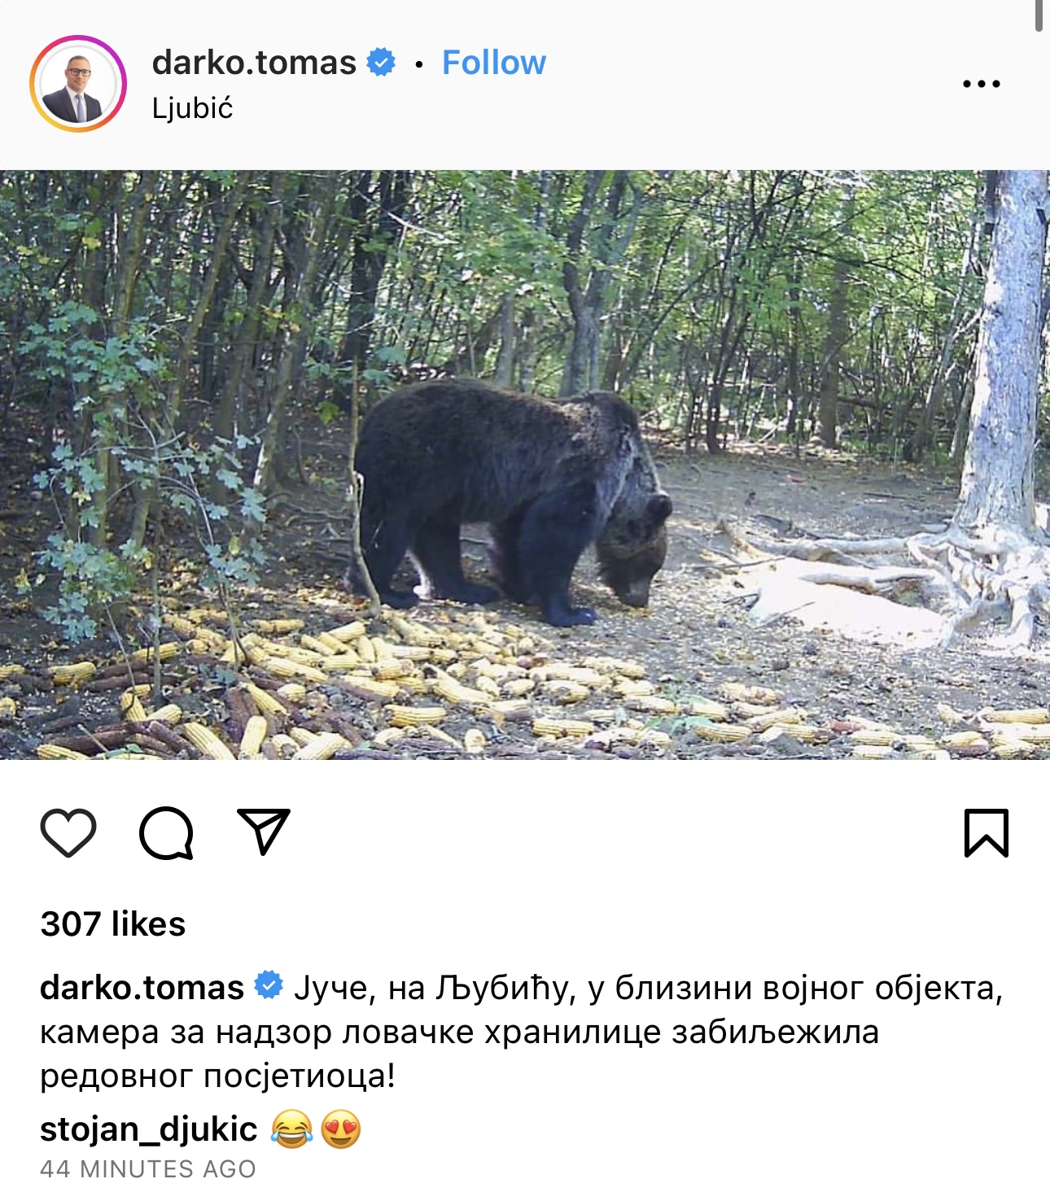View the 307 likes list
The height and width of the screenshot is (1192, 1050).
[113, 924]
